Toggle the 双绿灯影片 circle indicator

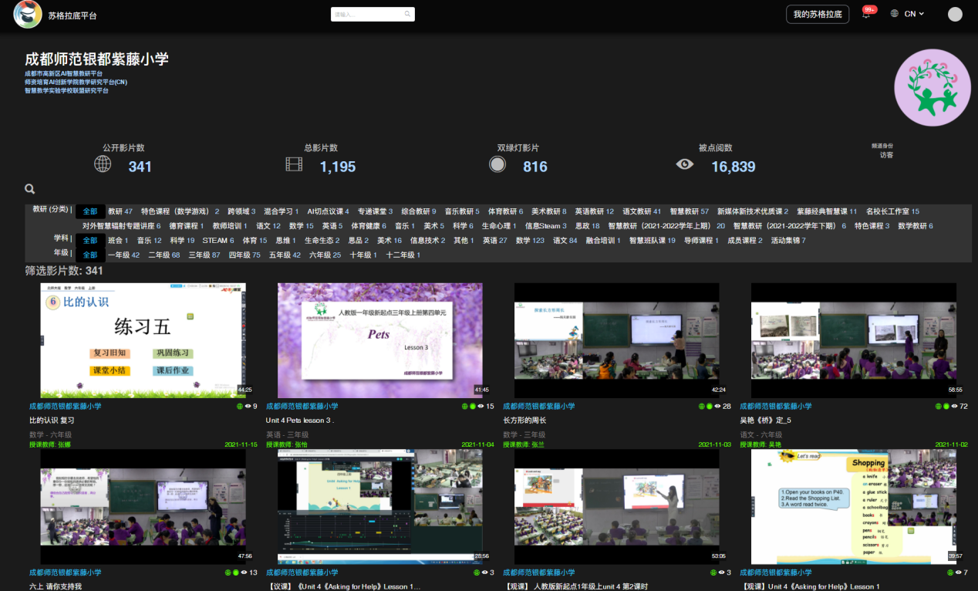[497, 164]
